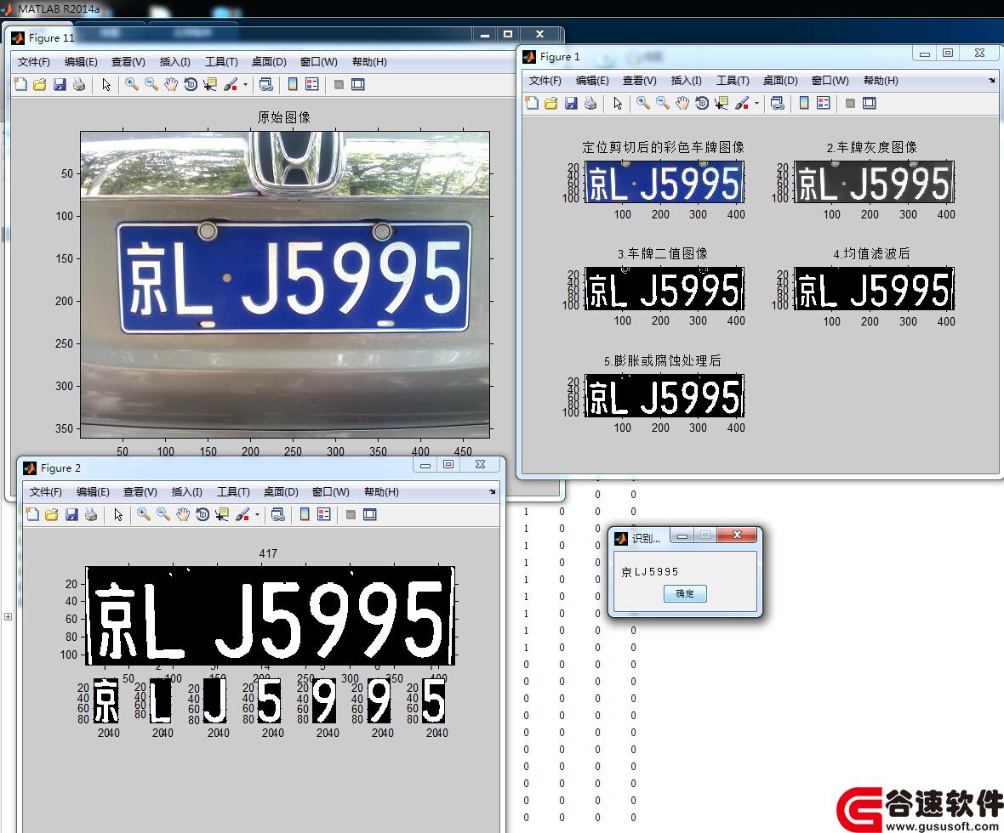Click 确定 button in recognition dialog
Viewport: 1004px width, 833px height.
pos(684,593)
